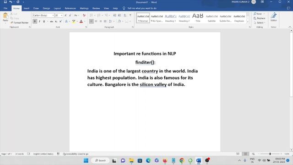293x165 pixels.
Task: Apply paragraph shading fill
Action: coord(119,22)
